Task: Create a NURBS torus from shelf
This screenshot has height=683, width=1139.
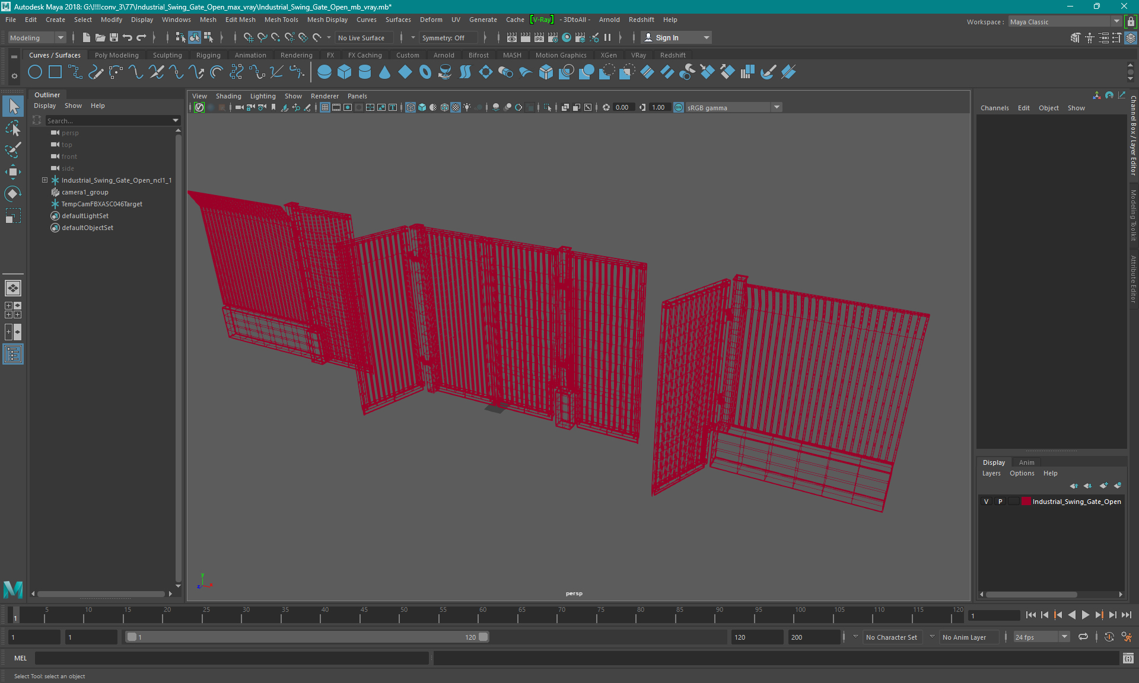Action: click(425, 72)
